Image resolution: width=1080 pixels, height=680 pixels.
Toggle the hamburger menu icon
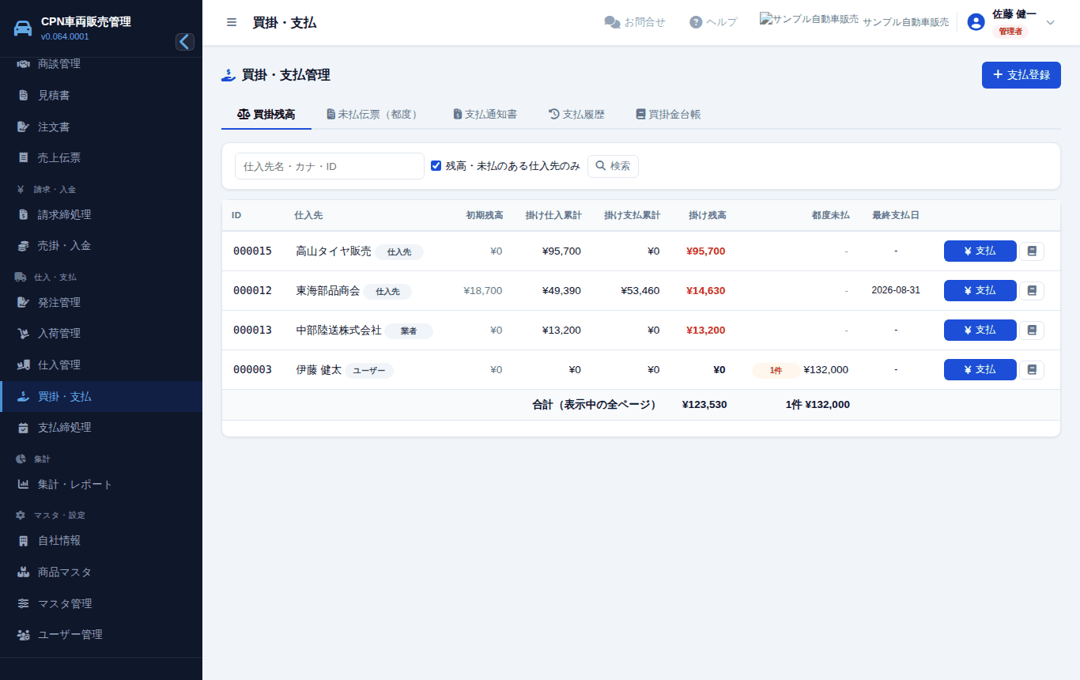(x=232, y=22)
